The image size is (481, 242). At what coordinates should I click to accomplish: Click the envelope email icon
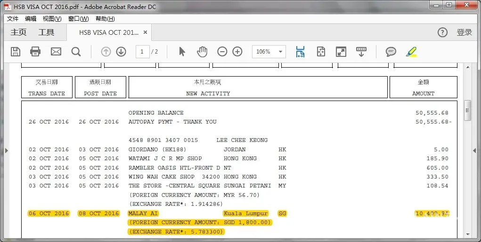(56, 52)
